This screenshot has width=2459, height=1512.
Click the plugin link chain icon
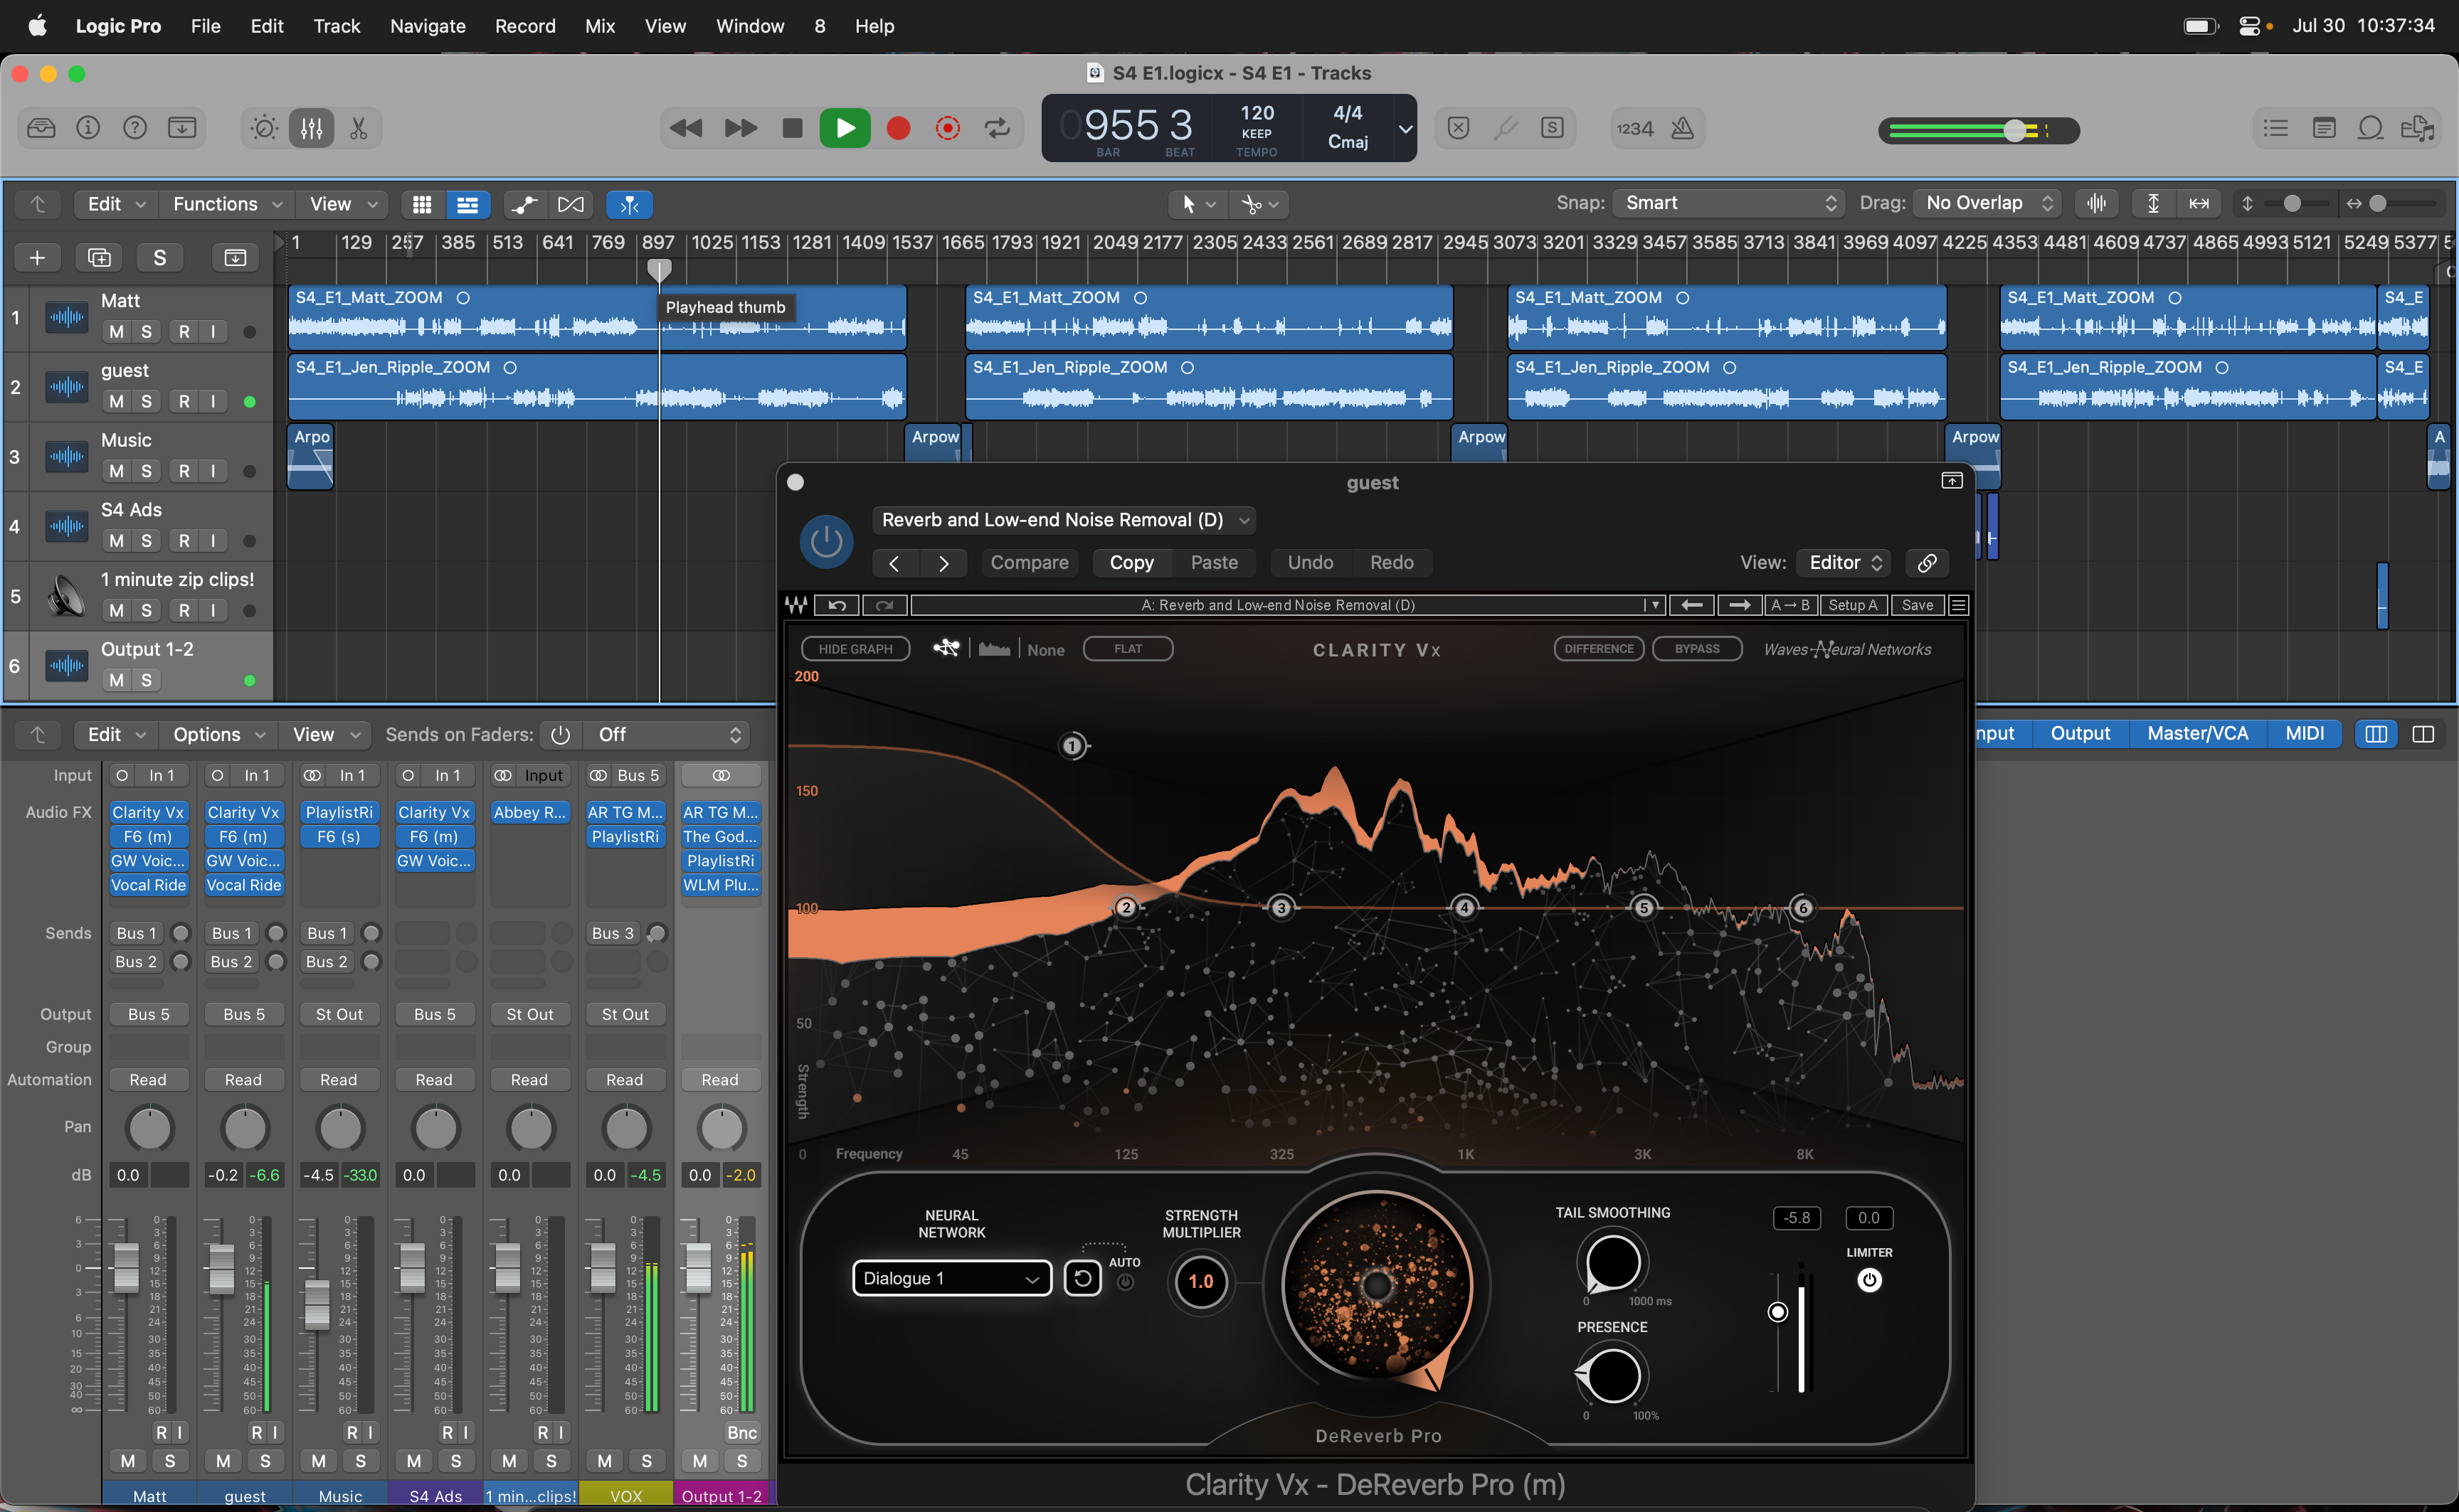(x=1927, y=563)
